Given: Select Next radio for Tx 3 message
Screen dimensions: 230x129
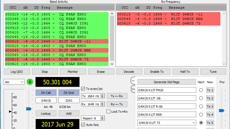Looking at the screenshot, I should click(x=201, y=107).
